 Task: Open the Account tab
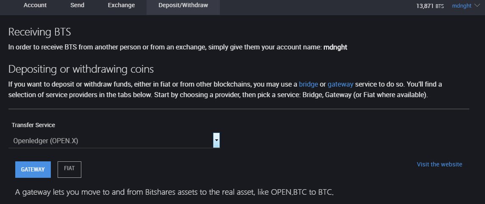(35, 5)
